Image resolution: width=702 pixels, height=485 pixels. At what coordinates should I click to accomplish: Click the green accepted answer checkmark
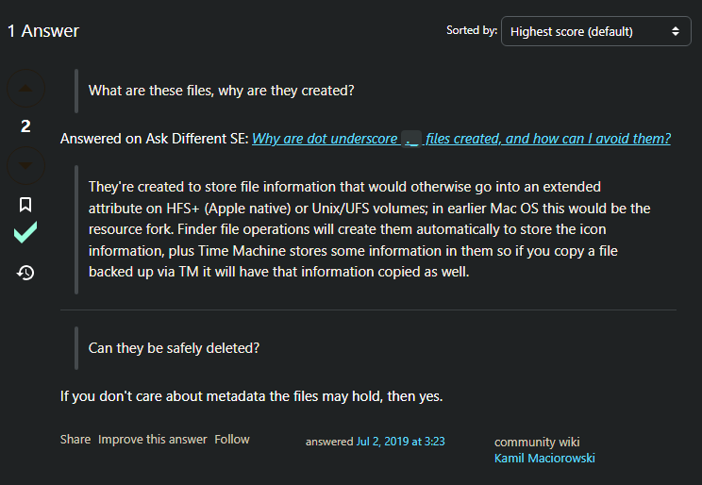pyautogui.click(x=25, y=232)
